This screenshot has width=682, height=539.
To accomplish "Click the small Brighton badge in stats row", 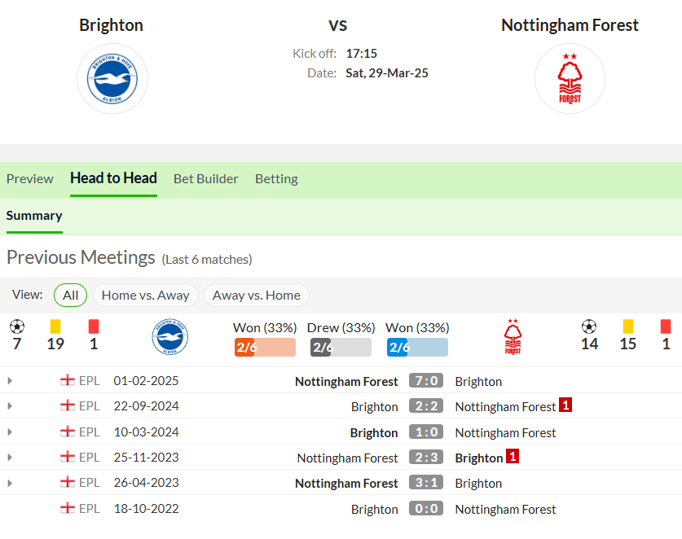I will [170, 337].
